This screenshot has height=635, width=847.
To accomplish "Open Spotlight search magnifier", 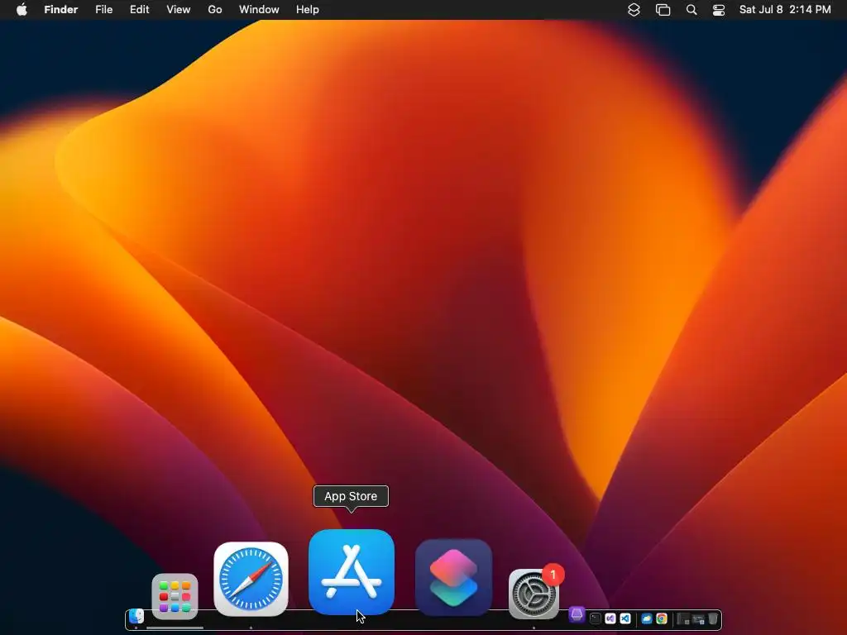I will tap(691, 10).
